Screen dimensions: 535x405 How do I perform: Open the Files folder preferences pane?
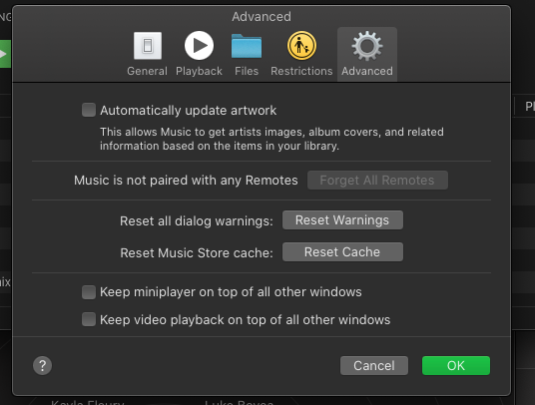pos(247,54)
